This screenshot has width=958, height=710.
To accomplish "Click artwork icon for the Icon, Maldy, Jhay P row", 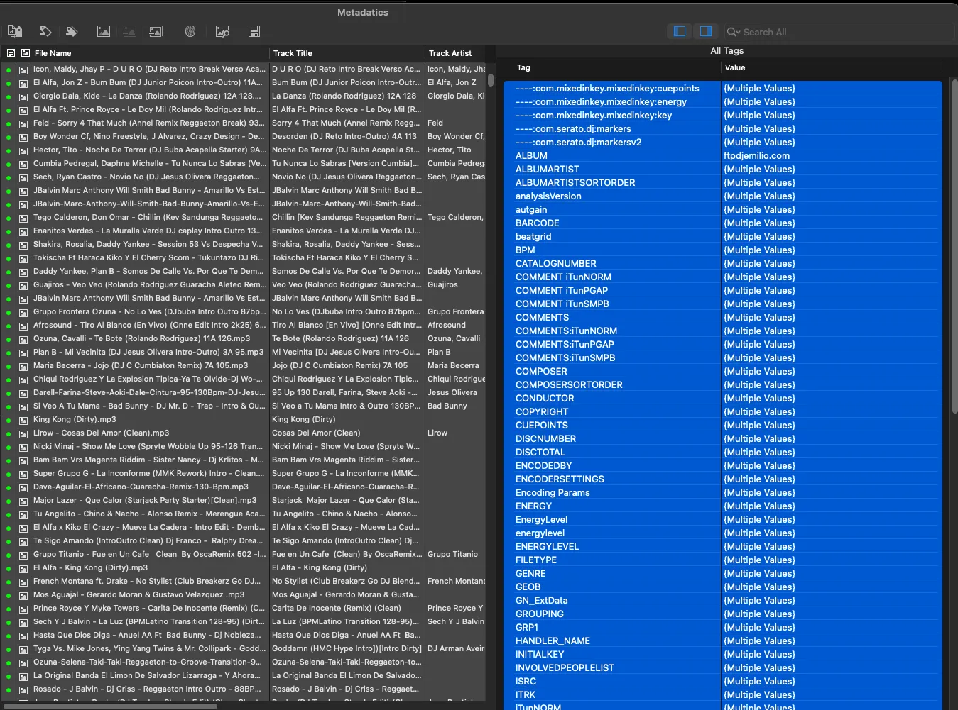I will pyautogui.click(x=23, y=70).
